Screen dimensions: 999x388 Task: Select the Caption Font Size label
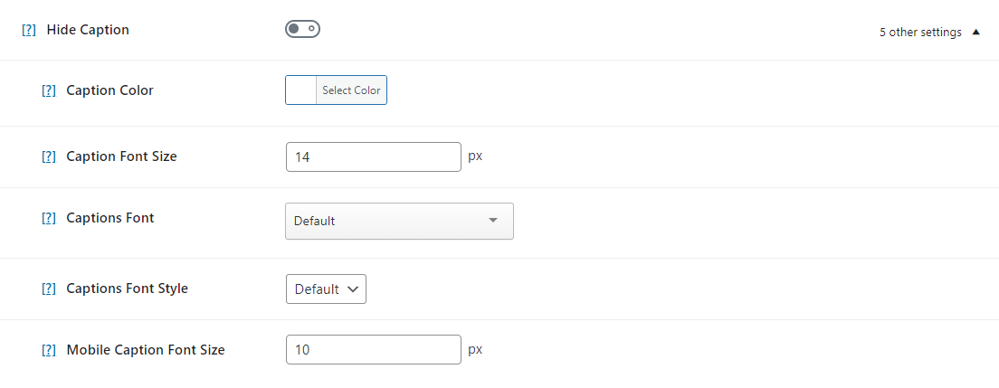point(121,156)
